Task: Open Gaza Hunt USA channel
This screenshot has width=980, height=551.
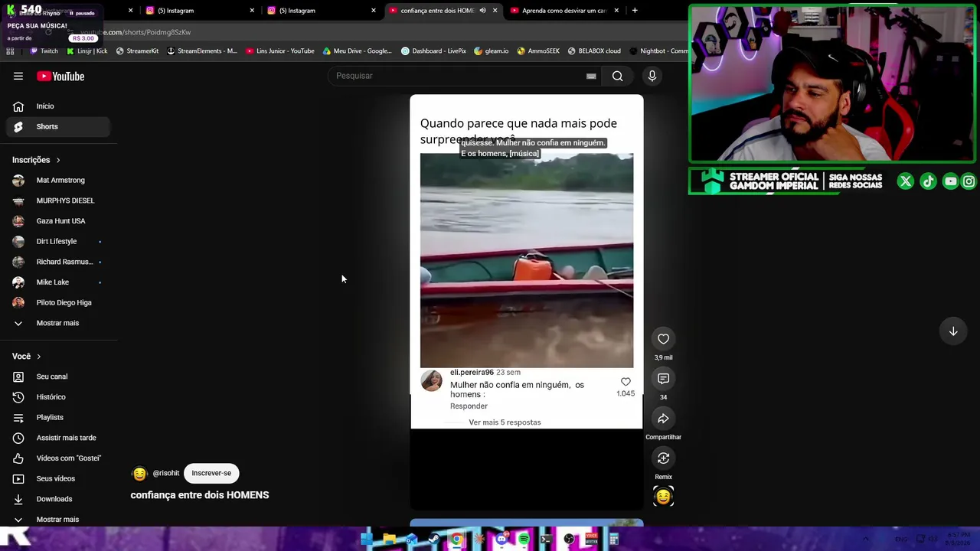Action: 57,221
